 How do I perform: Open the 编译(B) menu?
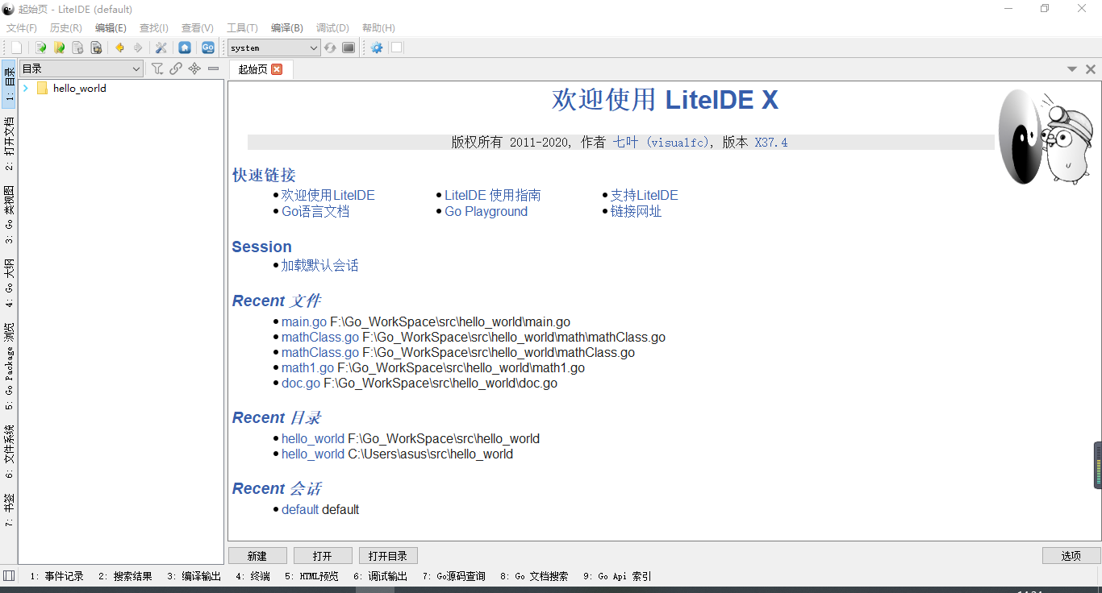pos(286,27)
